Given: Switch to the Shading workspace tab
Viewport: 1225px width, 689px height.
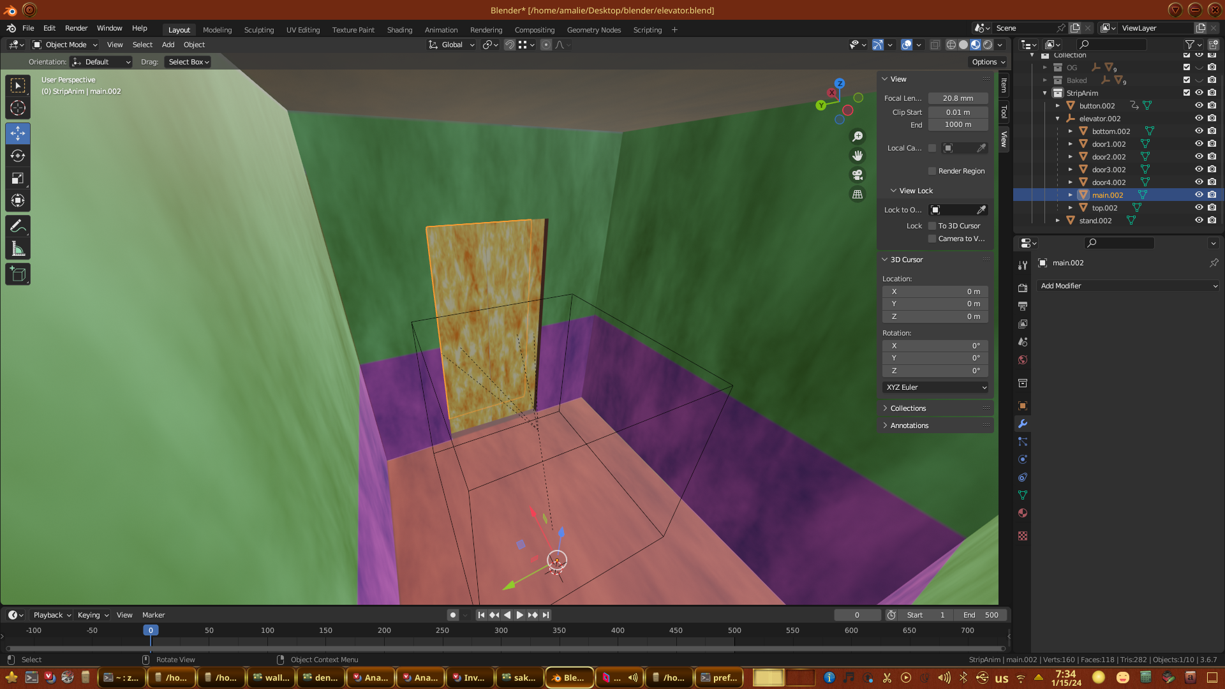Looking at the screenshot, I should pyautogui.click(x=399, y=30).
